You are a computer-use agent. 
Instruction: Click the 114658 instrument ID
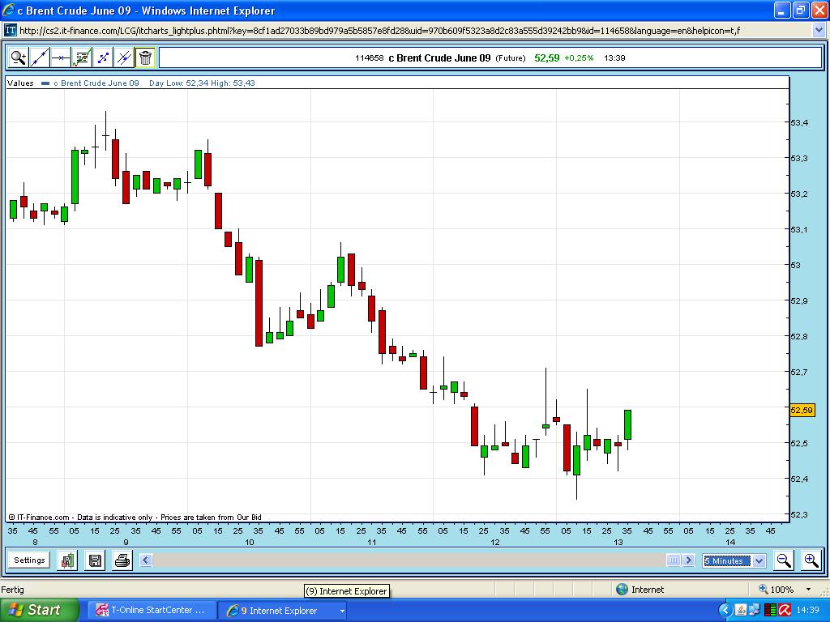coord(369,58)
